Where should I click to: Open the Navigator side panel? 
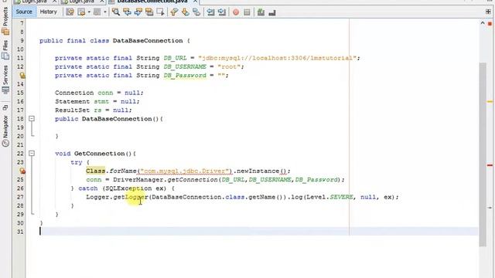(x=5, y=131)
